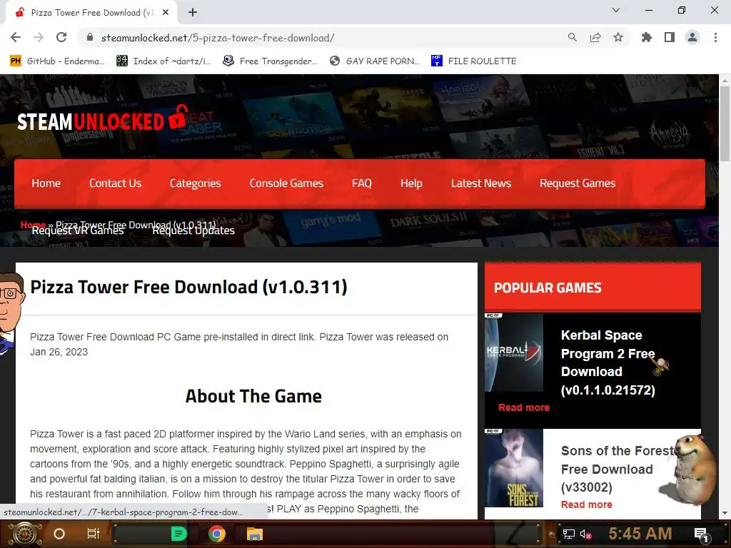
Task: Click the SteamUnlocked logo
Action: click(x=103, y=120)
